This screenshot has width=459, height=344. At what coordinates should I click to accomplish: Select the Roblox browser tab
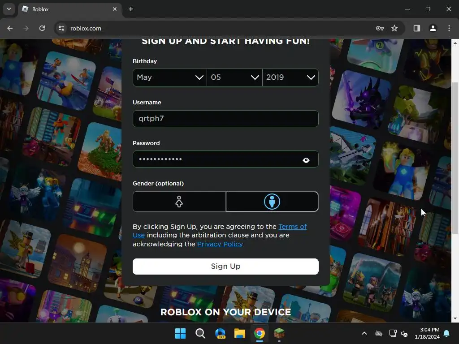[x=69, y=9]
